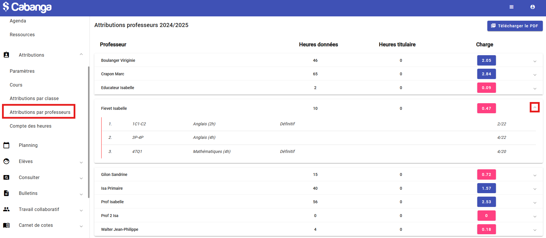Click the Bulletins document icon
The image size is (546, 238).
6,193
